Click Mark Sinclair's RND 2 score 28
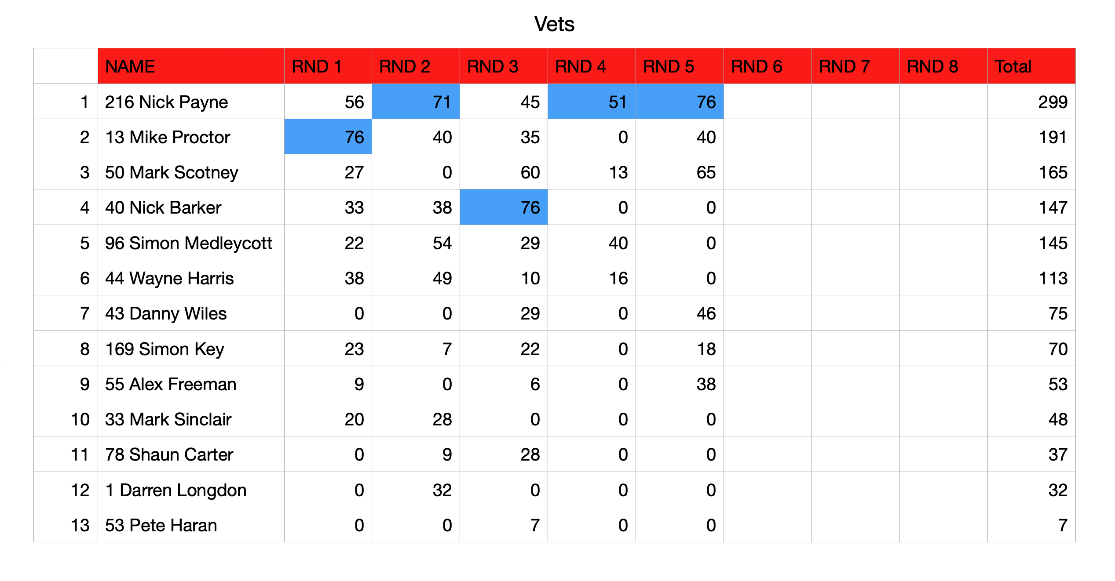1115x581 pixels. [x=416, y=419]
